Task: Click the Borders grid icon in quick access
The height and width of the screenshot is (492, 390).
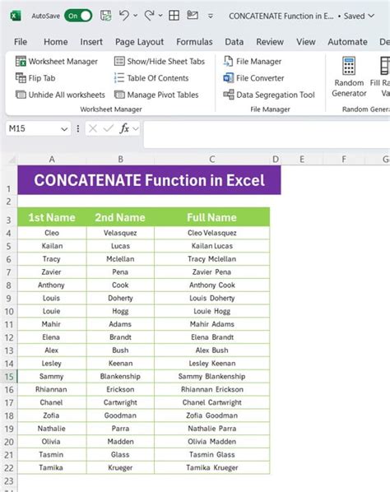Action: click(x=174, y=16)
